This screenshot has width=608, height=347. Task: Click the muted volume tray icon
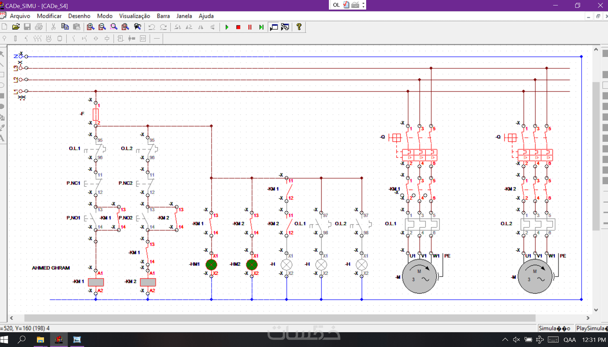tap(516, 339)
